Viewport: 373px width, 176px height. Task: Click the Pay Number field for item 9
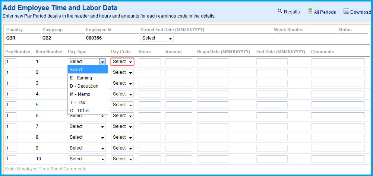click(x=11, y=148)
